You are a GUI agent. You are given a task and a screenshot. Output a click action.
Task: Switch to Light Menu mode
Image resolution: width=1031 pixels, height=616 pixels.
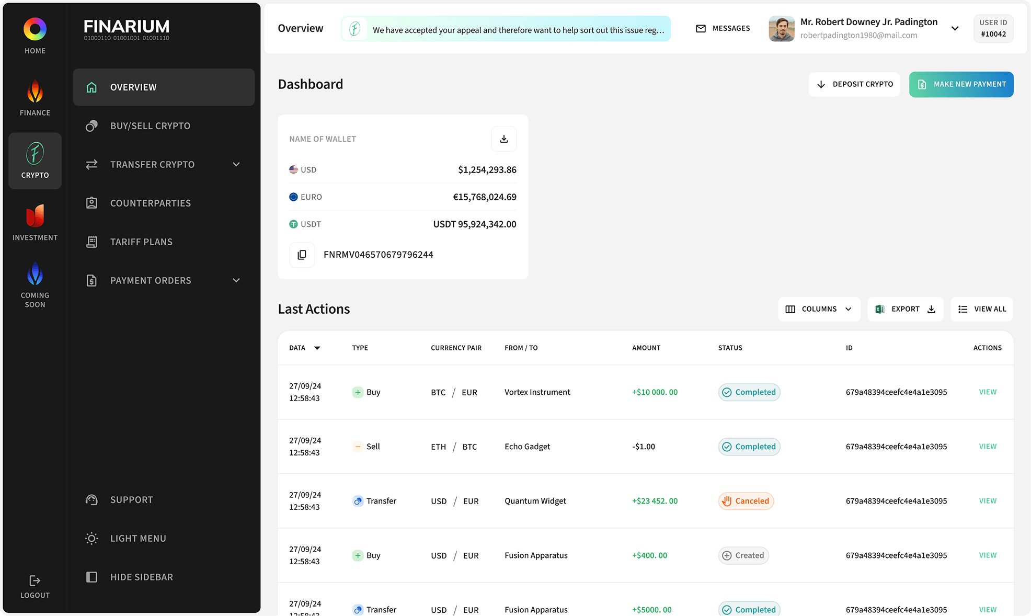(x=138, y=538)
